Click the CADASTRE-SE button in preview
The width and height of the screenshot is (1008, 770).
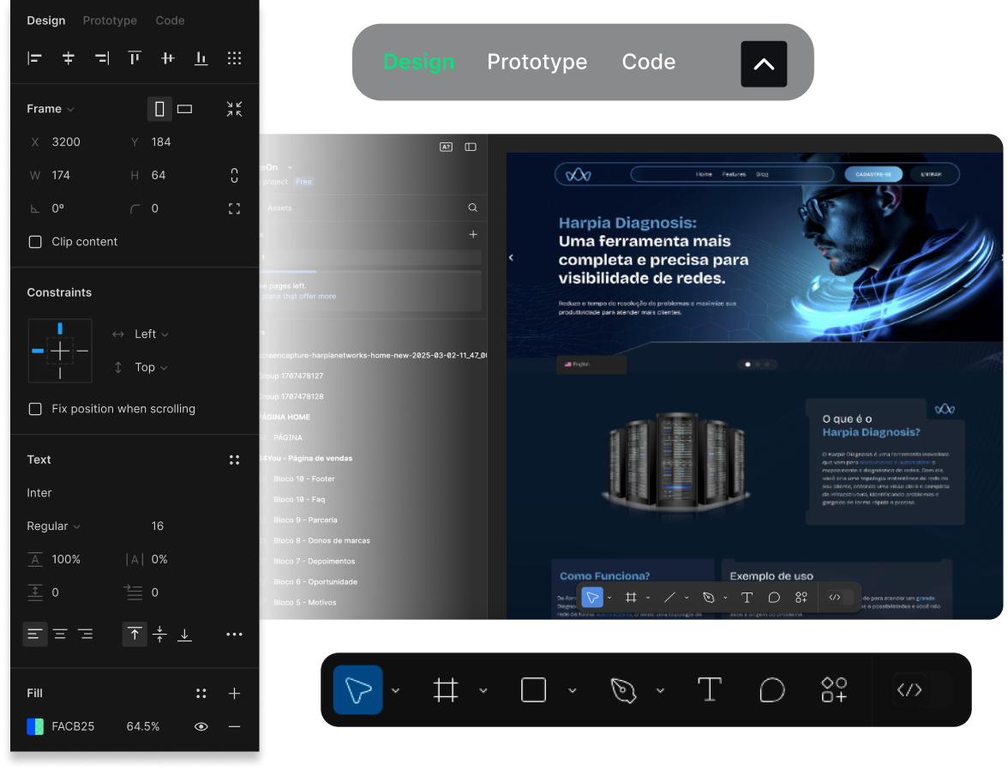[873, 174]
